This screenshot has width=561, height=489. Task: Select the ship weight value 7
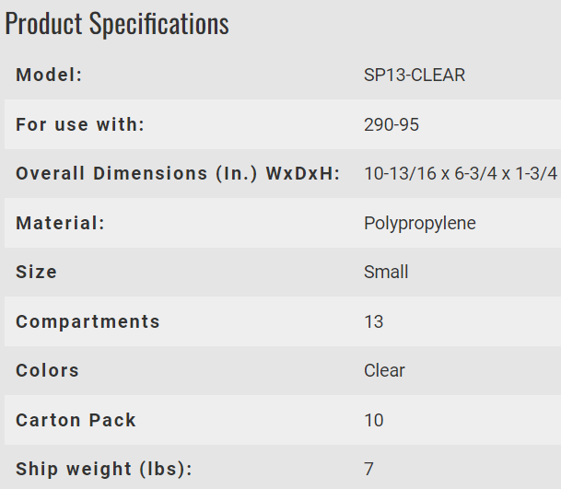[x=368, y=469]
